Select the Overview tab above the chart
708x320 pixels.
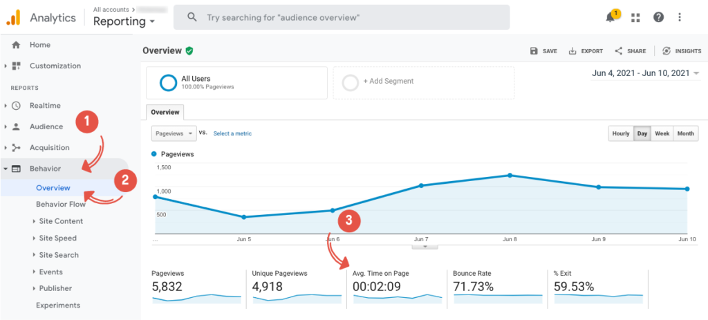click(165, 112)
